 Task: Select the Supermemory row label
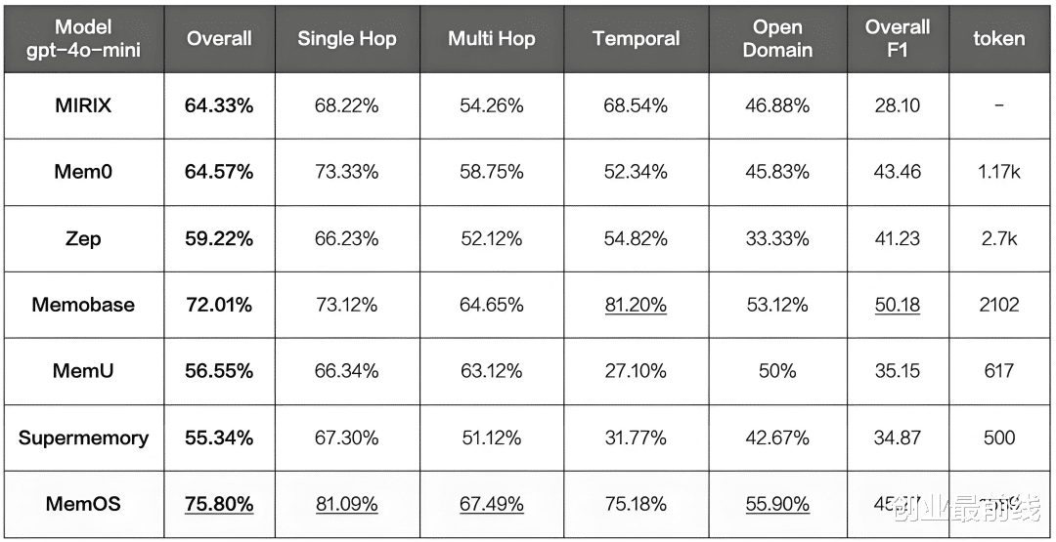pyautogui.click(x=83, y=438)
